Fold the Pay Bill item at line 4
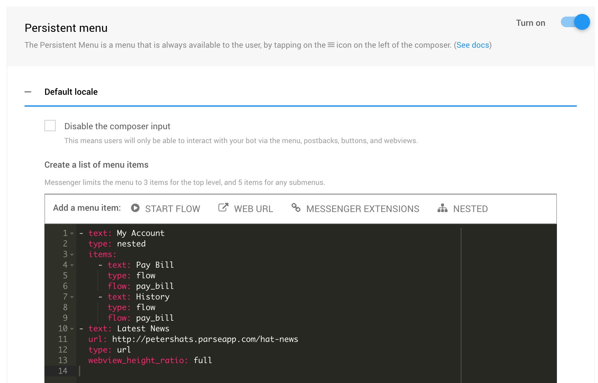Image resolution: width=598 pixels, height=383 pixels. (72, 265)
